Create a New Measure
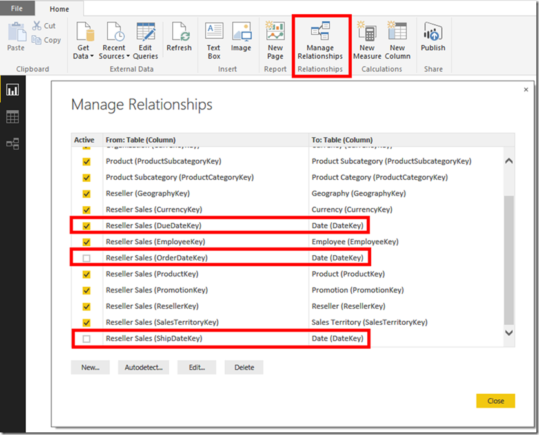The height and width of the screenshot is (435, 539). tap(367, 41)
